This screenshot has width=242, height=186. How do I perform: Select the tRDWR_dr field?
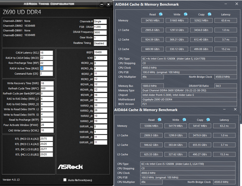tap(101, 95)
